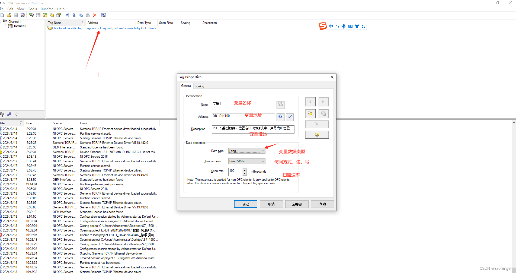The width and height of the screenshot is (516, 273).
Task: Open an existing project with the folder icon
Action: pos(9,15)
